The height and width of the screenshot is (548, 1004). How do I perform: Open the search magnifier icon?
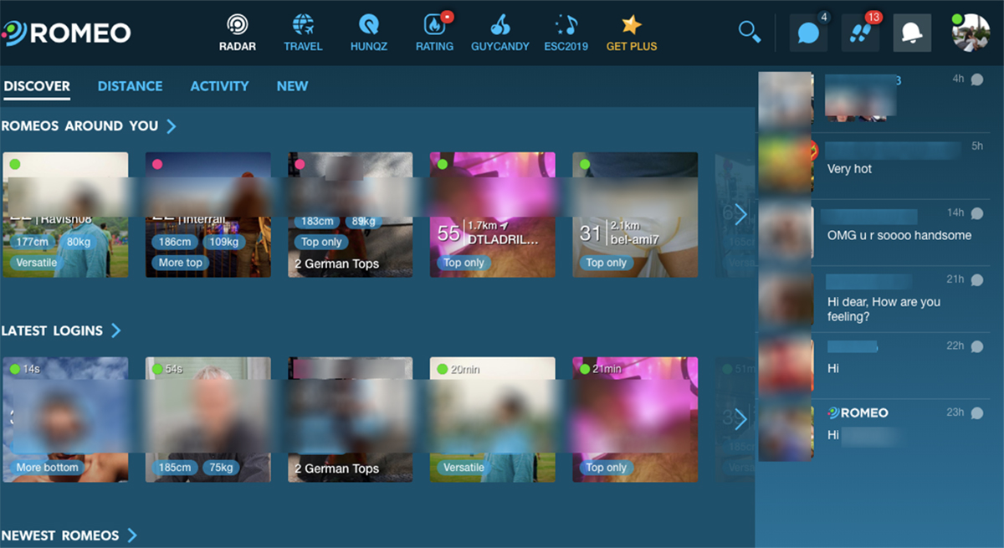(749, 33)
